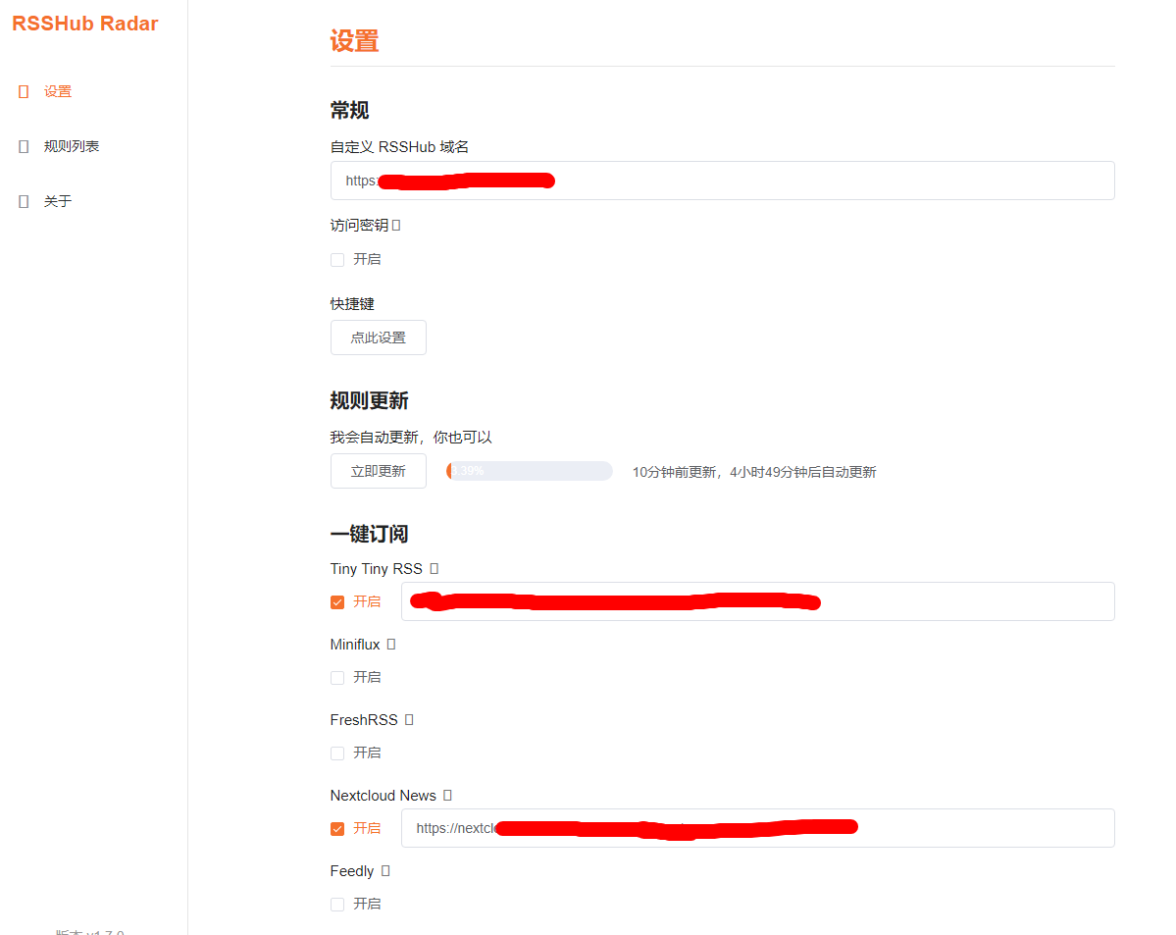
Task: Disable the Tiny Tiny RSS 开启 checkbox
Action: (337, 602)
